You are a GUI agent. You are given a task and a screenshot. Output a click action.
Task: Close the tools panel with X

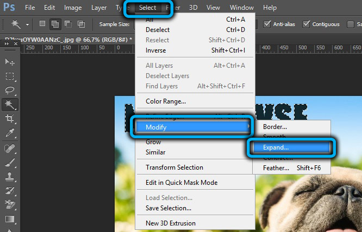click(15, 43)
